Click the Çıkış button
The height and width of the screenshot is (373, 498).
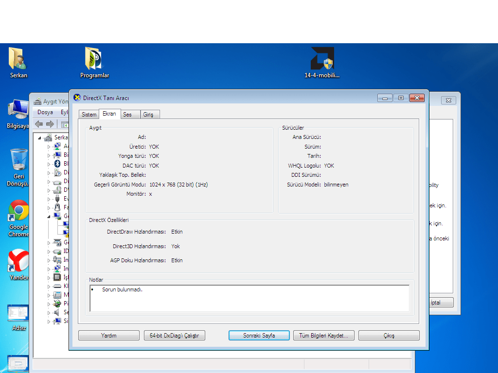pyautogui.click(x=389, y=335)
